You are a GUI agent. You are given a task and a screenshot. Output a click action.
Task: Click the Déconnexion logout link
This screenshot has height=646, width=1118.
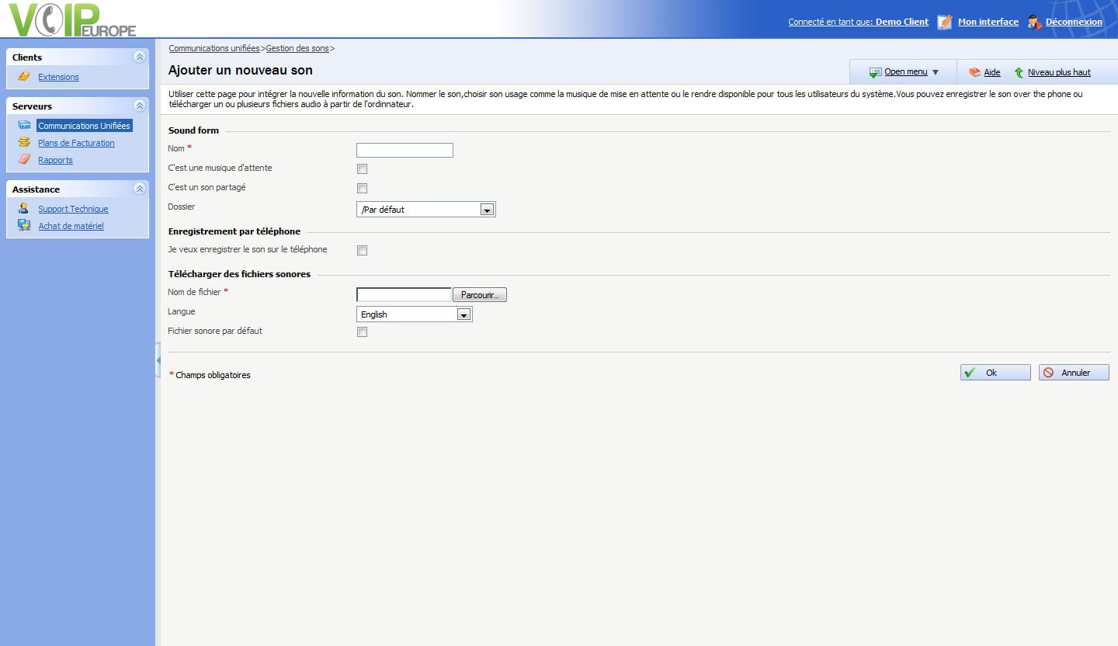1074,22
